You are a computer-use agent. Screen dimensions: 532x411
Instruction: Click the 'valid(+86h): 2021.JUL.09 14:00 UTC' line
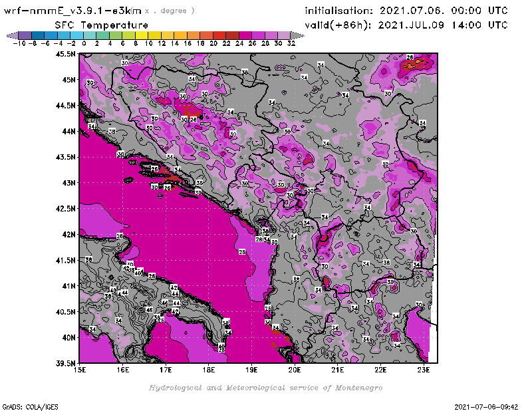[x=406, y=25]
